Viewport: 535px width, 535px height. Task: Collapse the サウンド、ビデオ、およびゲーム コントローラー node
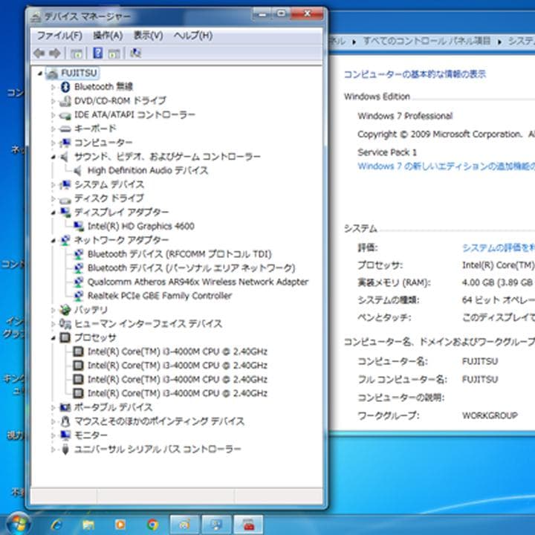53,157
